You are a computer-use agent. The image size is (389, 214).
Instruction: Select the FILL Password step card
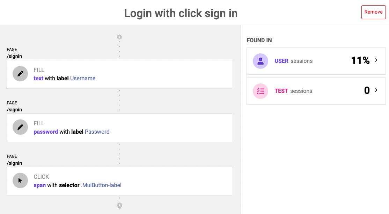[119, 128]
